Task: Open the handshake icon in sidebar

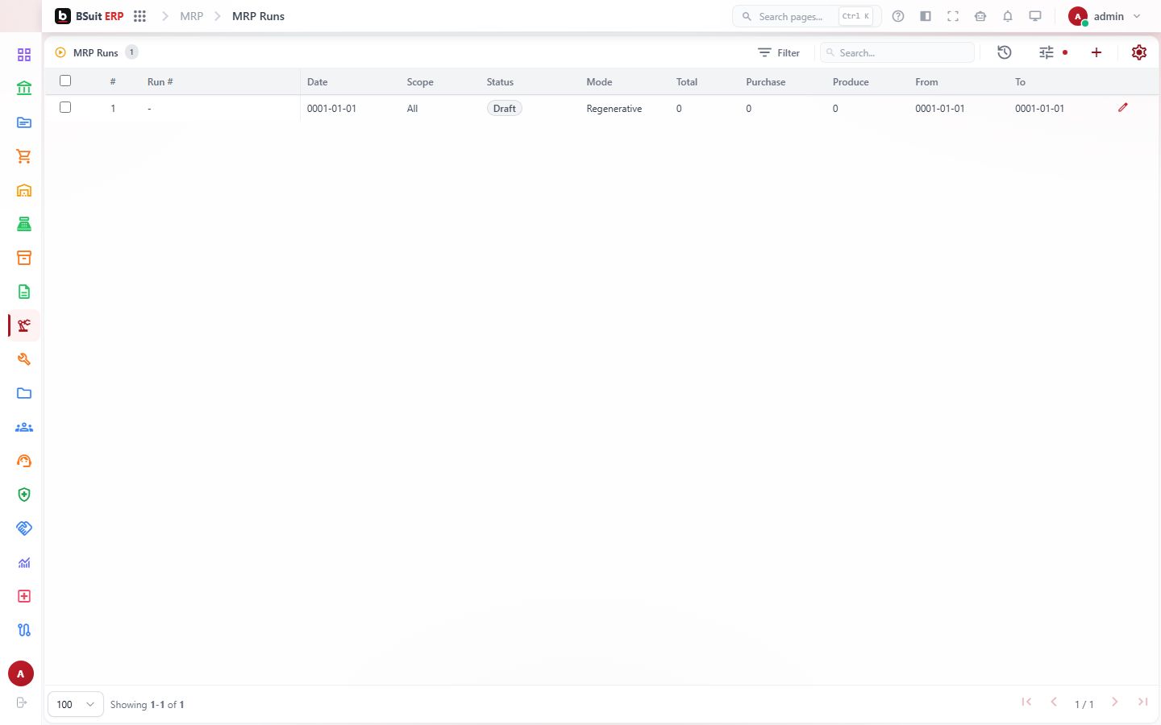Action: click(x=24, y=528)
